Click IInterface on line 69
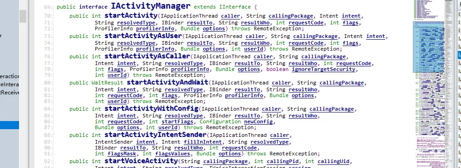 [x=235, y=7]
